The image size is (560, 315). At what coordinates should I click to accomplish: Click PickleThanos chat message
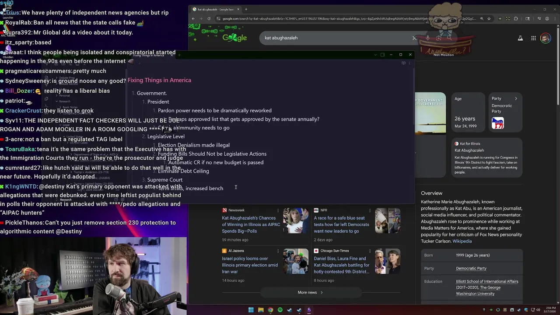pos(88,227)
